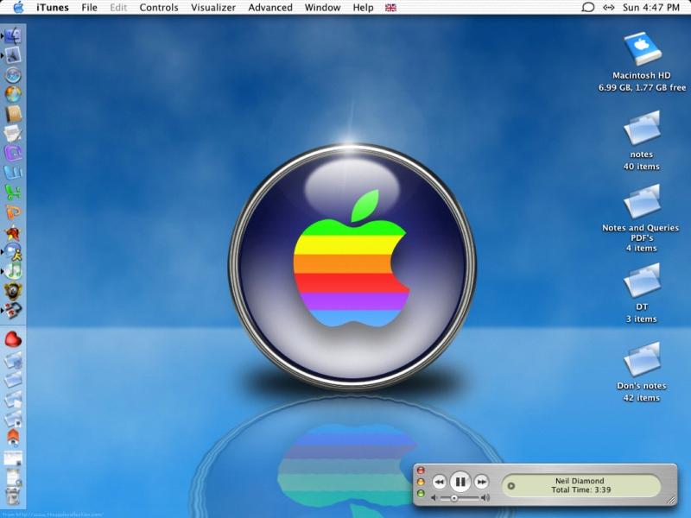Launch Safari from the Dock

13,75
